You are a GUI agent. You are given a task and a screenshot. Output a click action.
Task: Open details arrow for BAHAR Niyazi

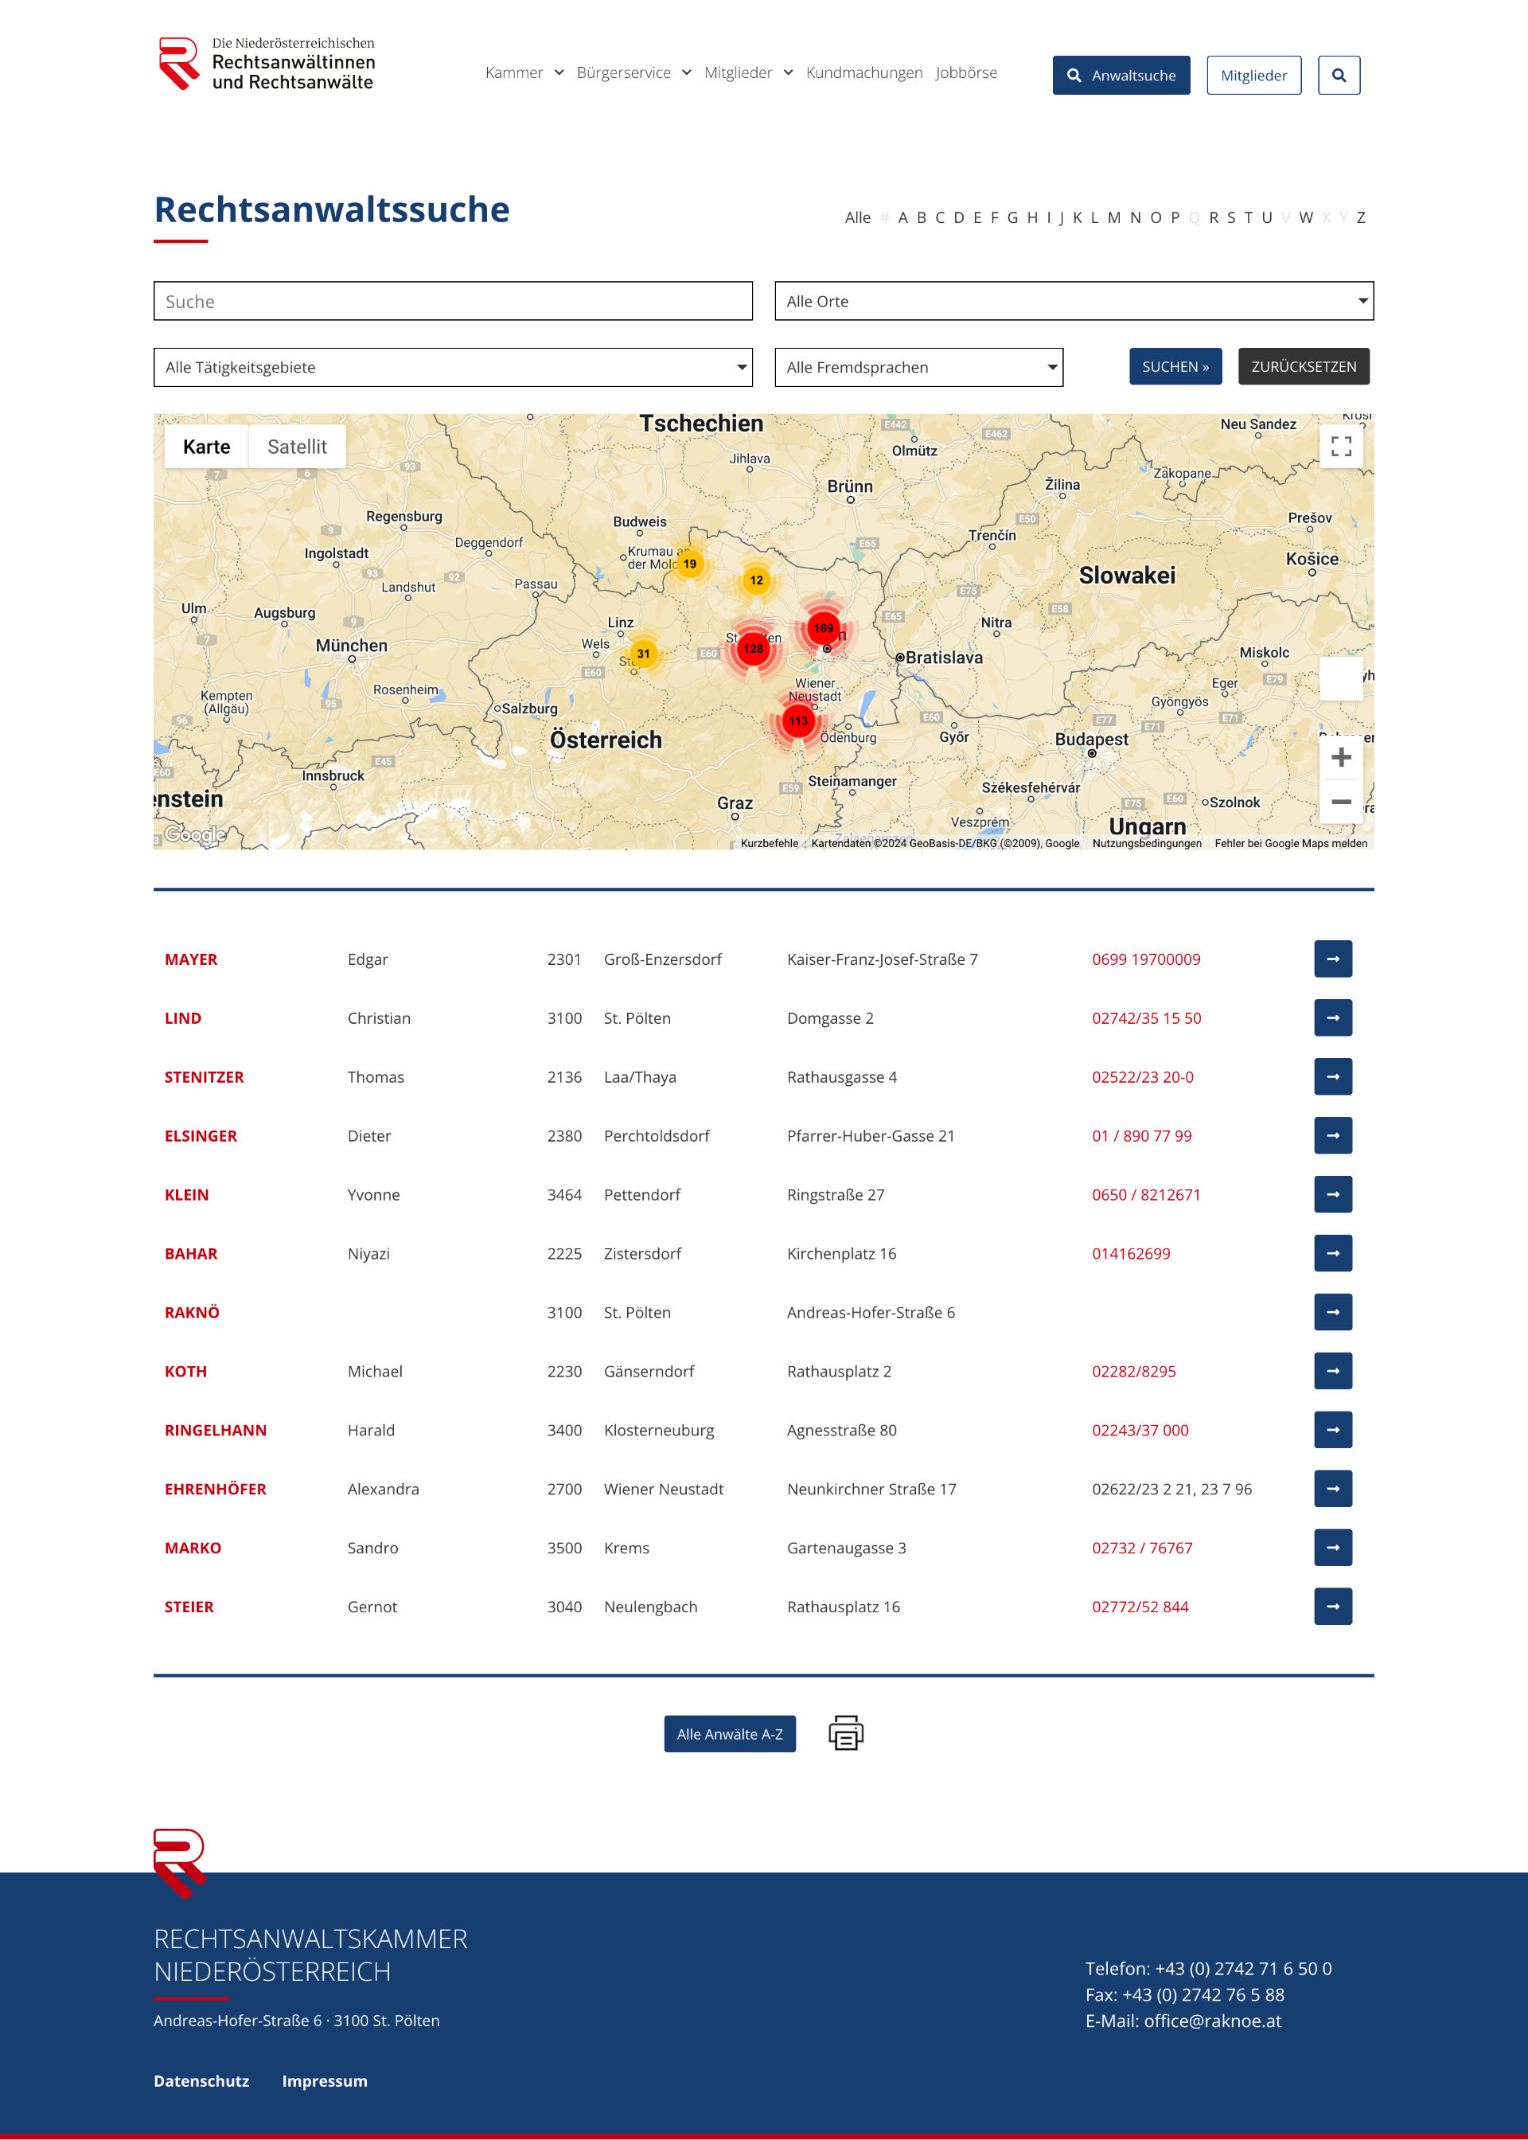[x=1332, y=1254]
